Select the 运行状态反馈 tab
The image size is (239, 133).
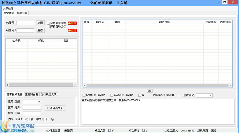pyautogui.click(x=48, y=94)
